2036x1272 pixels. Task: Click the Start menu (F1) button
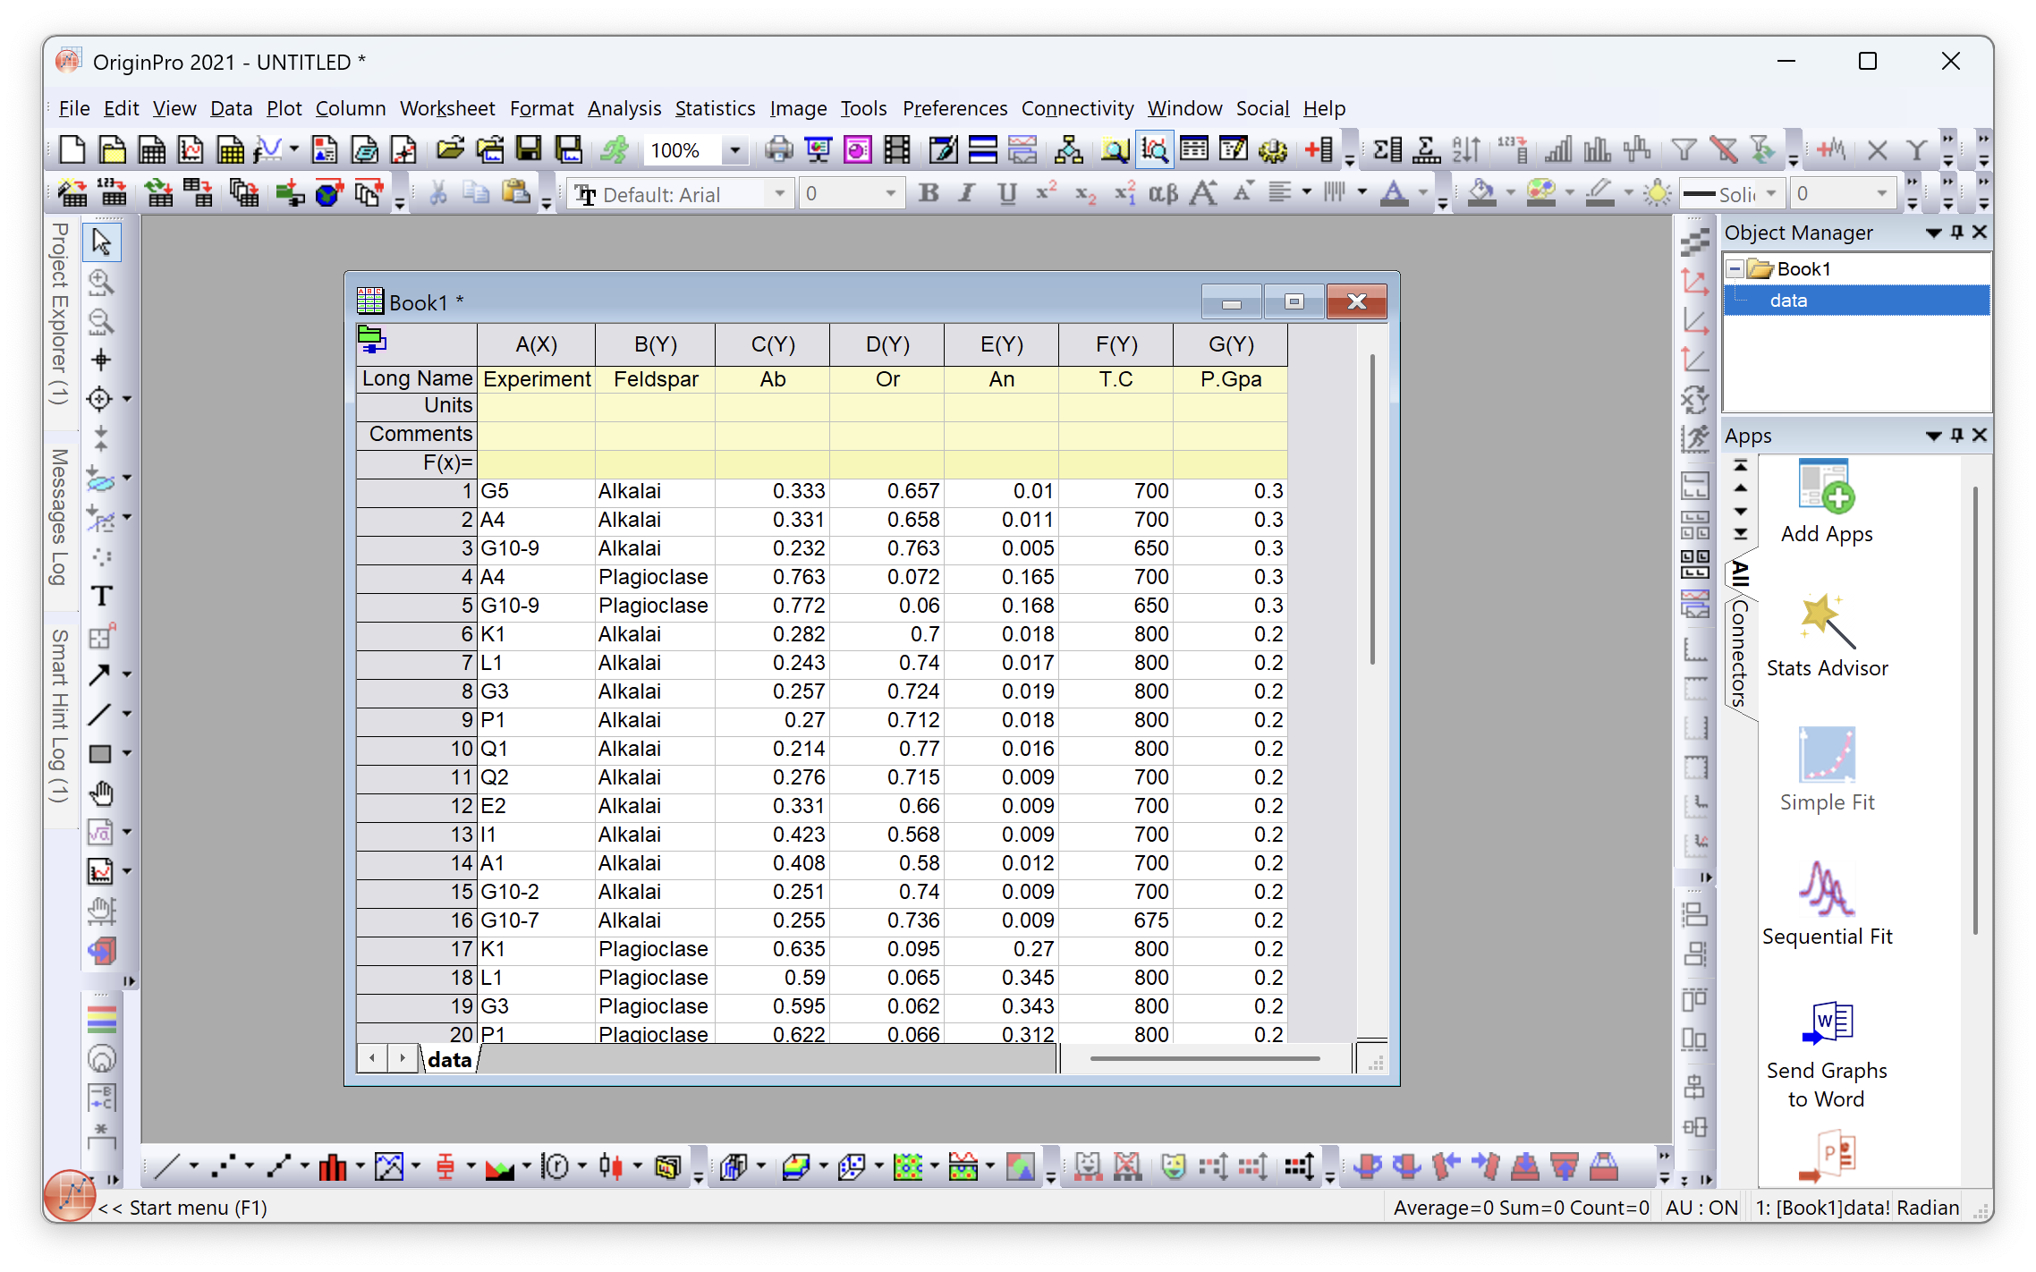point(70,1197)
